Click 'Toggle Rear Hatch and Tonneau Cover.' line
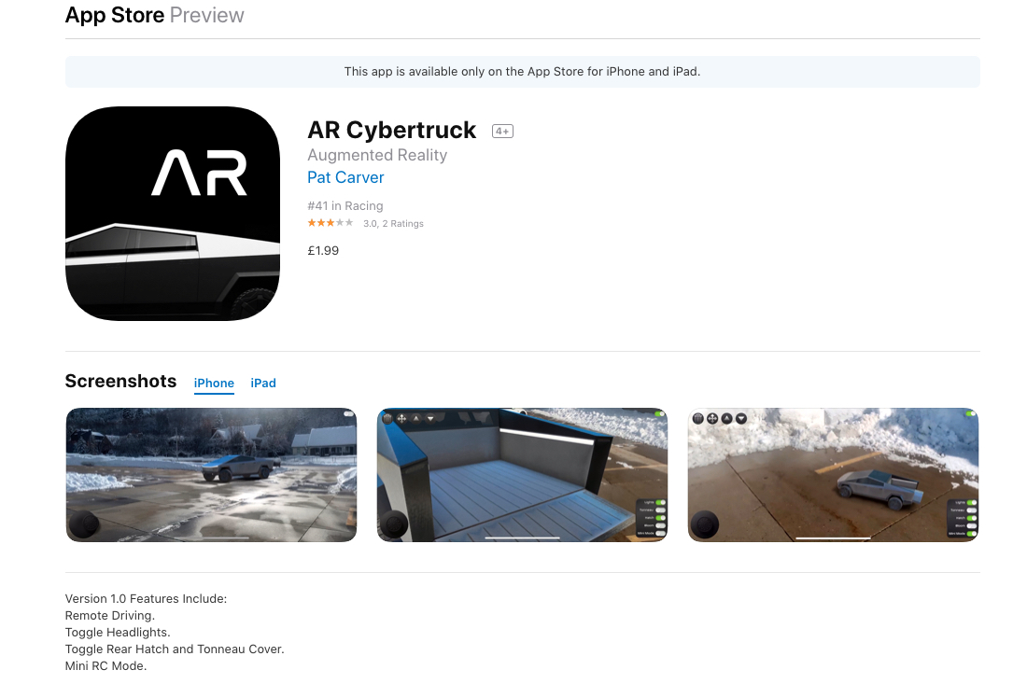Viewport: 1027px width, 698px height. (x=175, y=649)
